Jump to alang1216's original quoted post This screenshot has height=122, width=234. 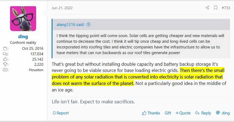(x=89, y=25)
